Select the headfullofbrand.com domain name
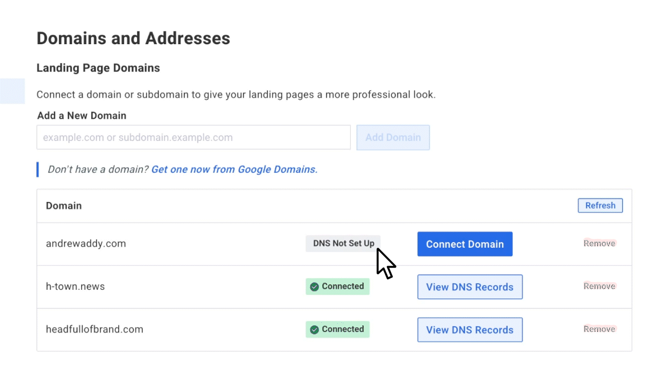657x370 pixels. click(x=94, y=329)
